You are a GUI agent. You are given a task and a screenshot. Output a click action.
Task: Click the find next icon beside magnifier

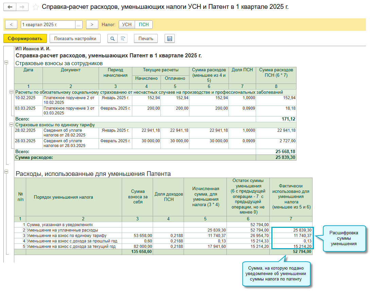point(122,39)
